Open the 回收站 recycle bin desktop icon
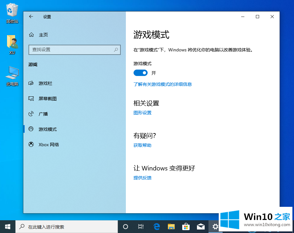 pos(12,13)
